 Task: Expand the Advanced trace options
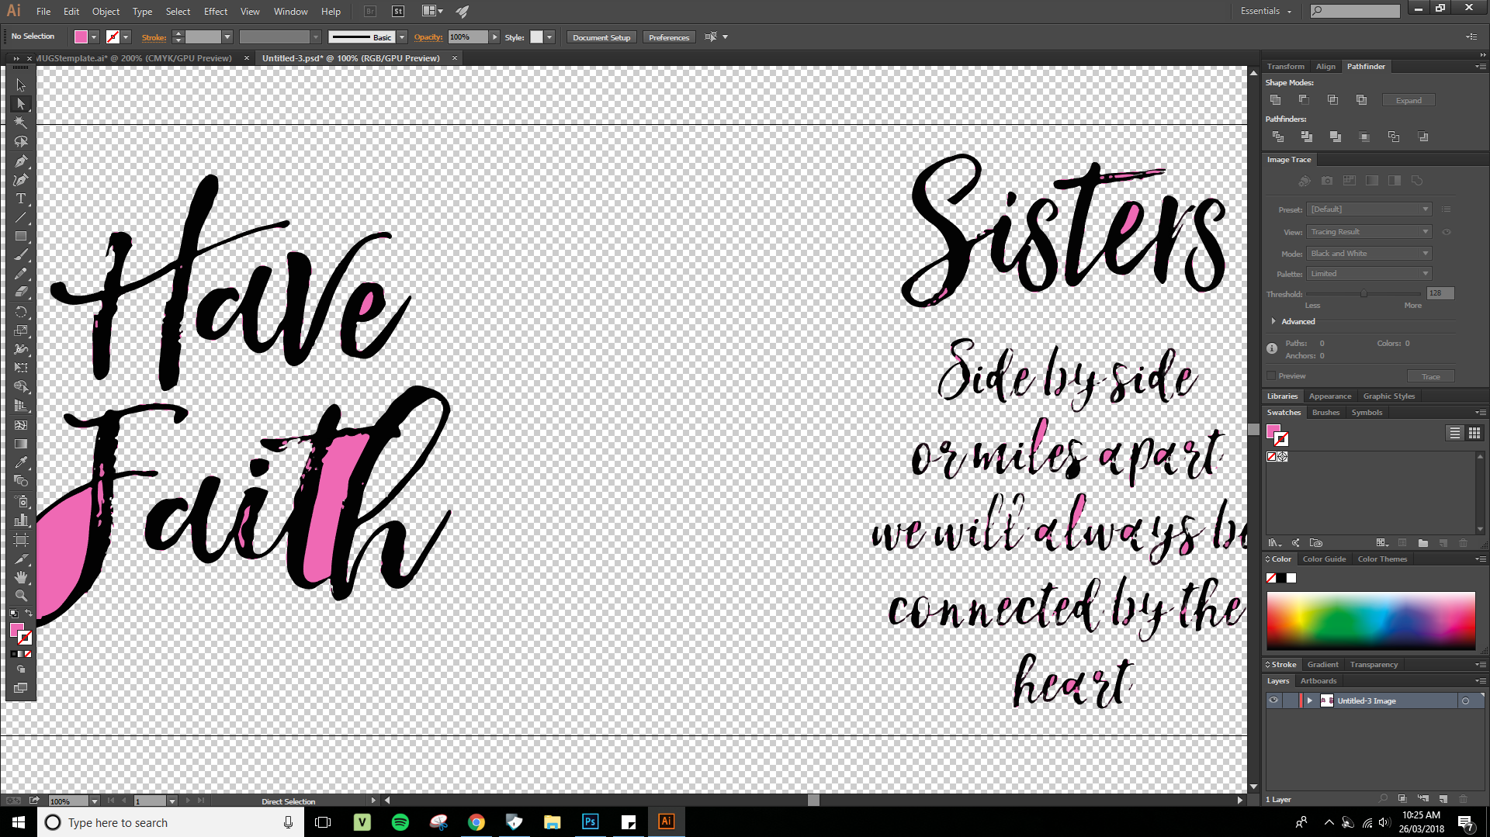click(x=1273, y=321)
